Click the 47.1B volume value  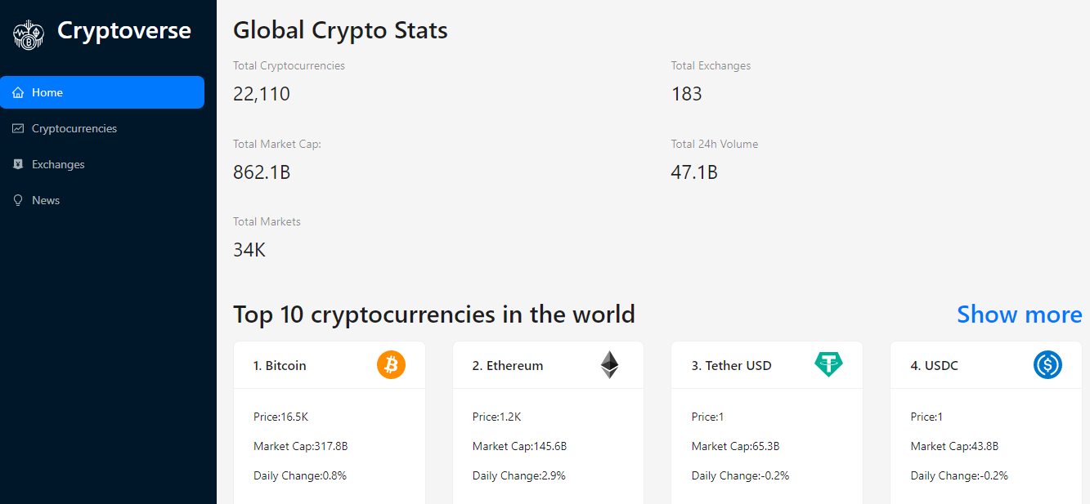(x=694, y=172)
